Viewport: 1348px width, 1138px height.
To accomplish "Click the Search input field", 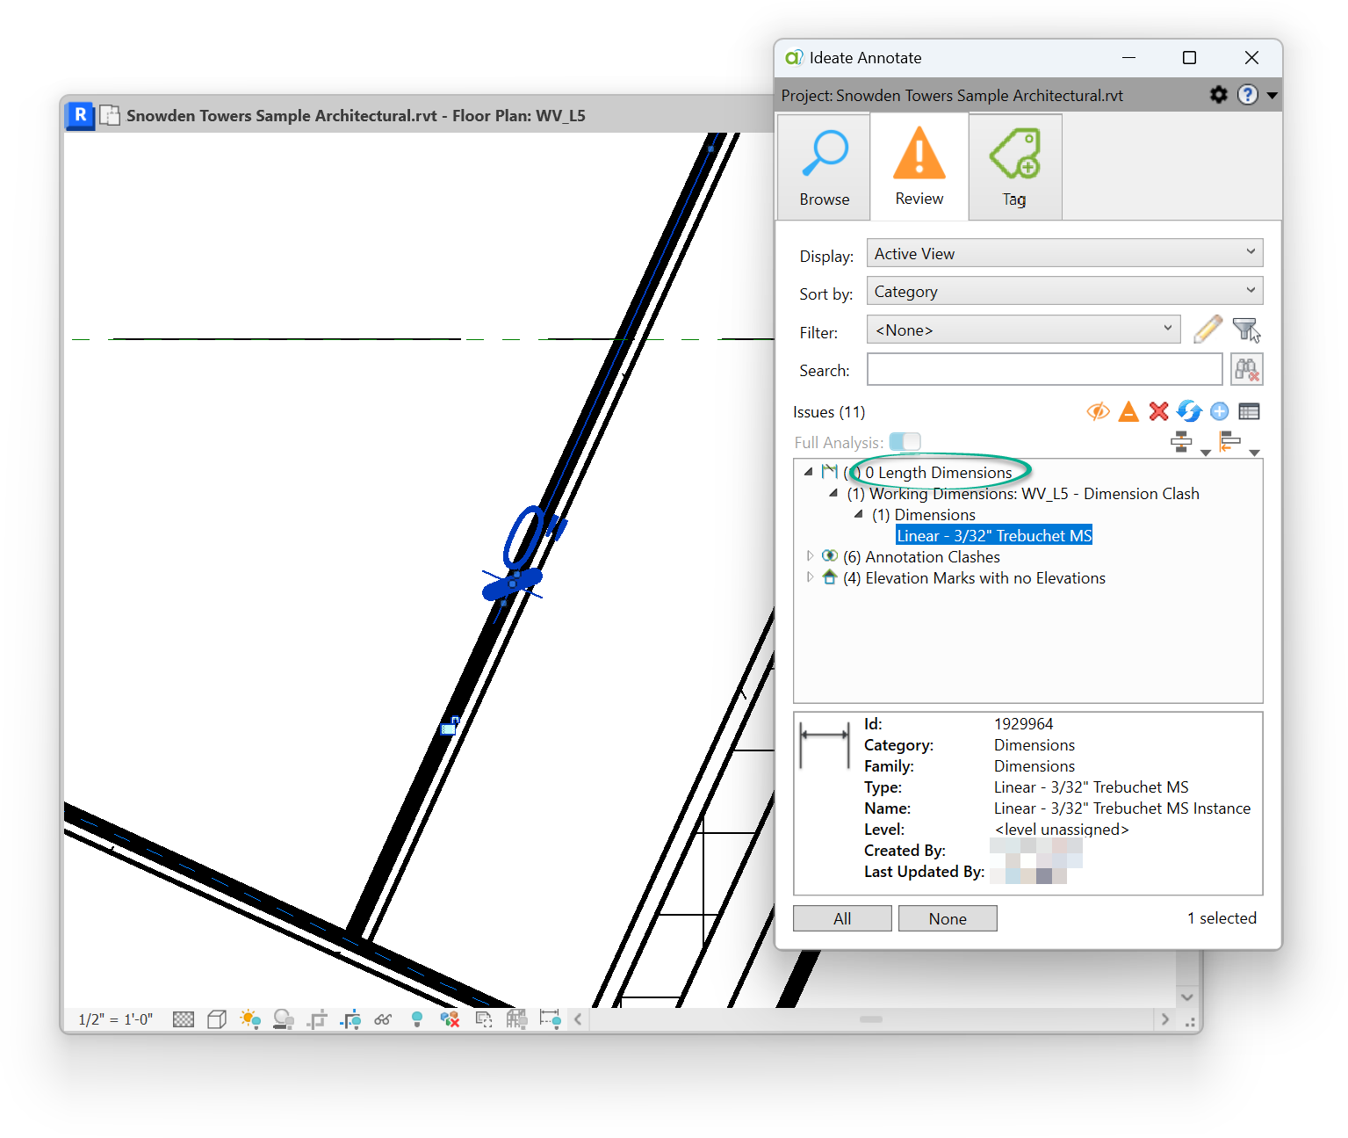I will [x=1044, y=369].
